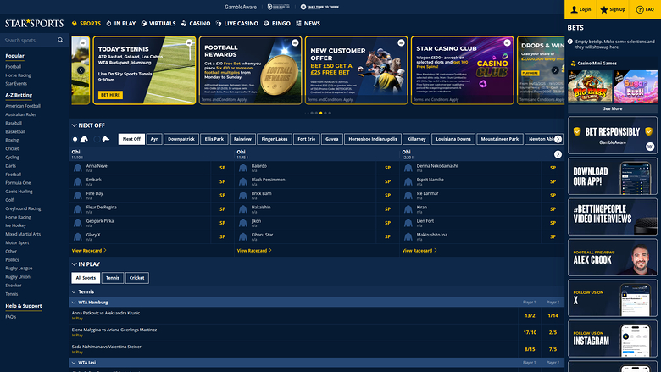This screenshot has width=661, height=372.
Task: View Racecard for the Anna Neve race
Action: coord(89,250)
